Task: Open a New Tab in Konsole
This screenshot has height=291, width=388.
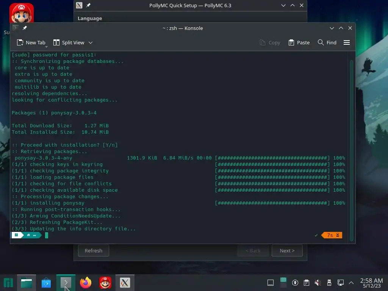Action: pos(31,42)
